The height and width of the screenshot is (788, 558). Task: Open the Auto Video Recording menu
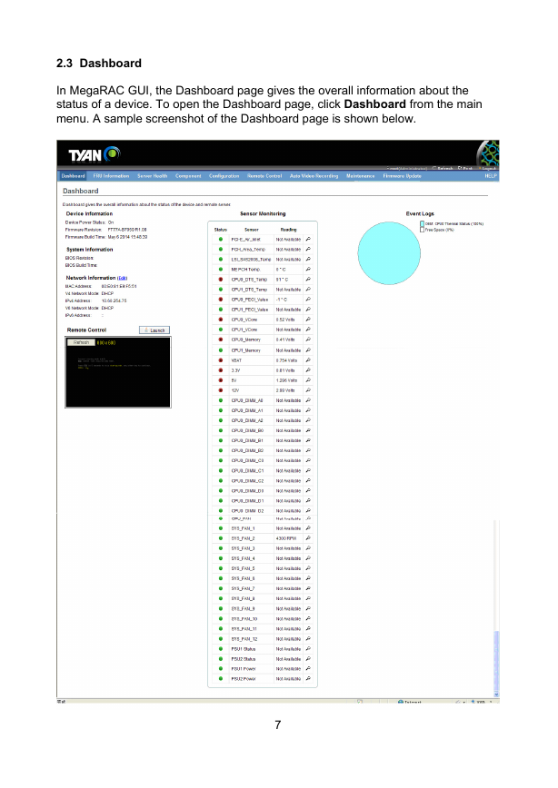coord(314,176)
